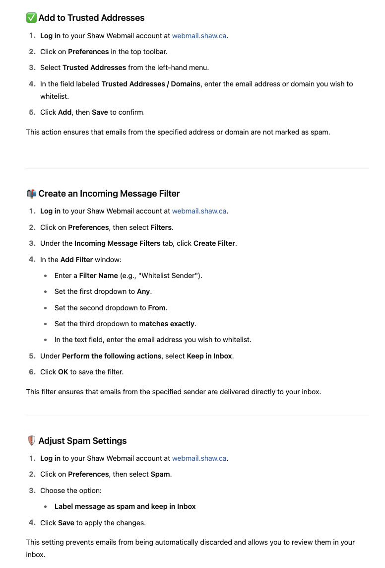
Task: Click the green checkmark emoji icon
Action: tap(31, 18)
